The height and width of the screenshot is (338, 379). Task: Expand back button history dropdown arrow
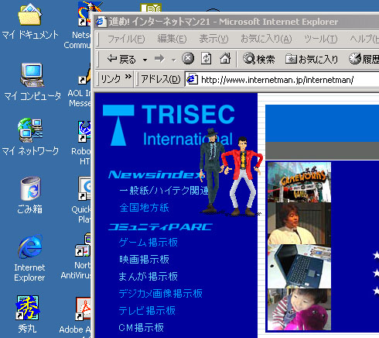coord(145,60)
